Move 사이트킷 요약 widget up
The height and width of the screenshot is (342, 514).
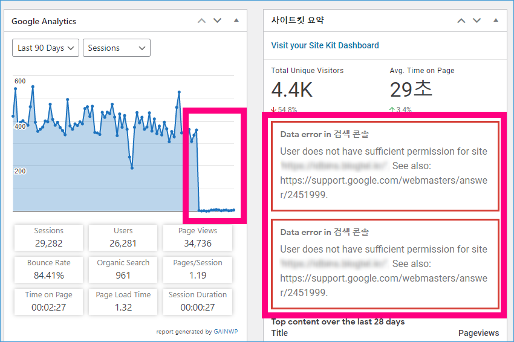click(x=461, y=21)
